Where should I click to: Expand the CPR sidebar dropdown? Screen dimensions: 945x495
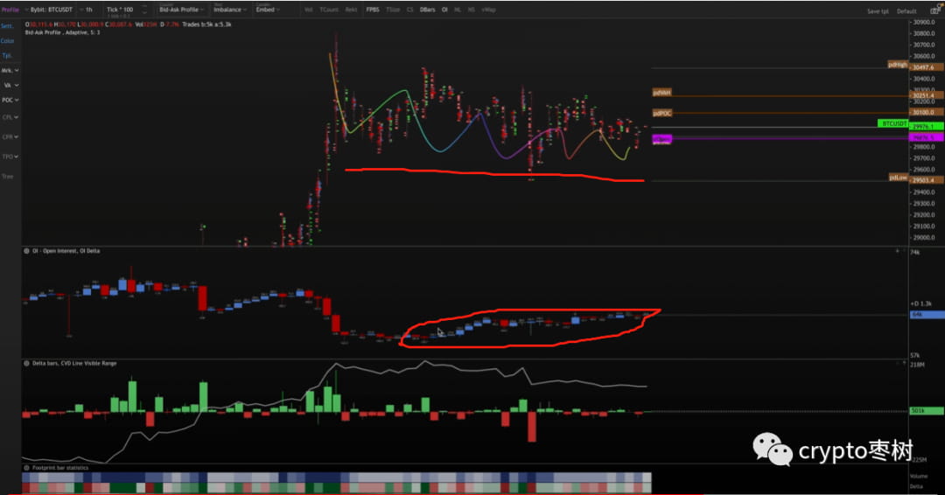pyautogui.click(x=10, y=137)
